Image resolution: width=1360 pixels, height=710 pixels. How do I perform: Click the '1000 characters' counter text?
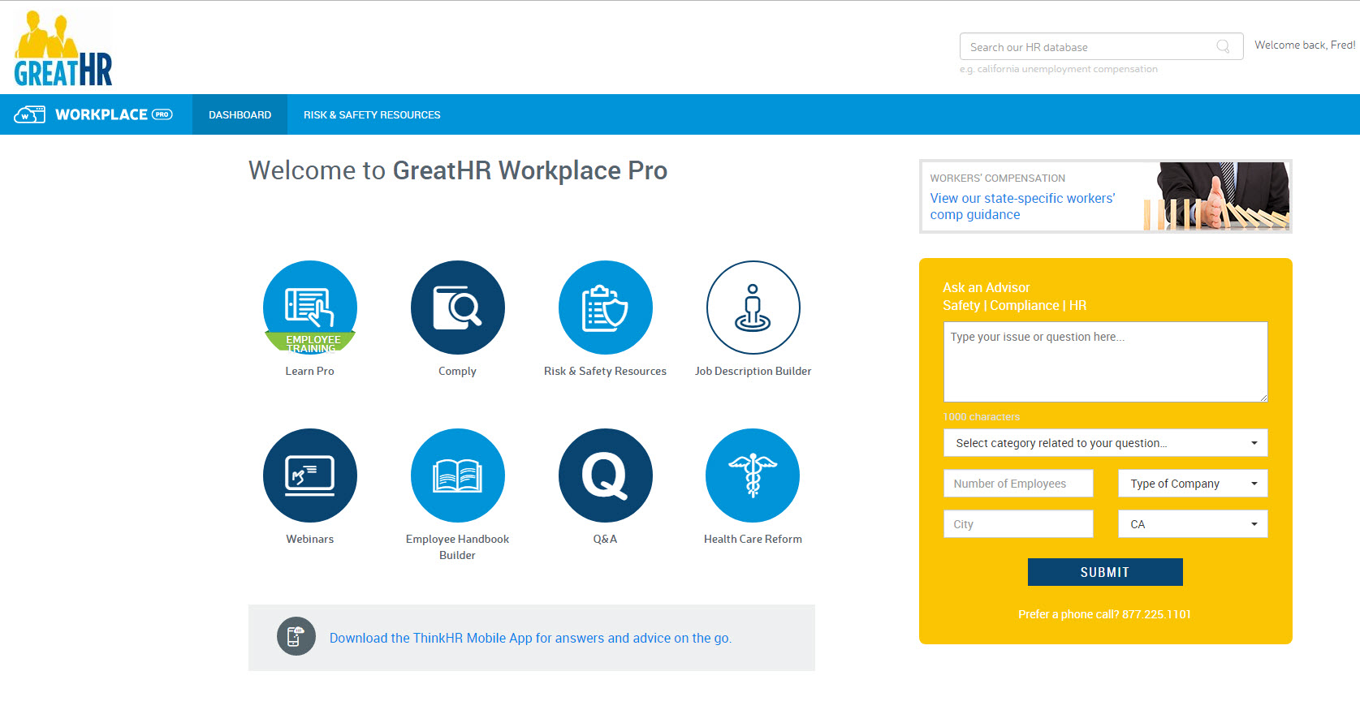982,416
